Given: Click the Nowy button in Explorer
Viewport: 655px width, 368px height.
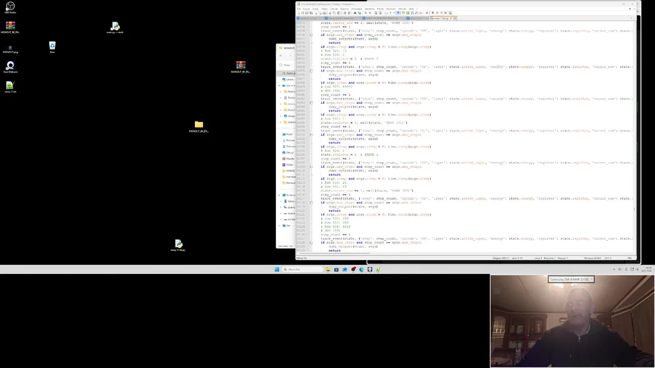Looking at the screenshot, I should click(x=287, y=65).
